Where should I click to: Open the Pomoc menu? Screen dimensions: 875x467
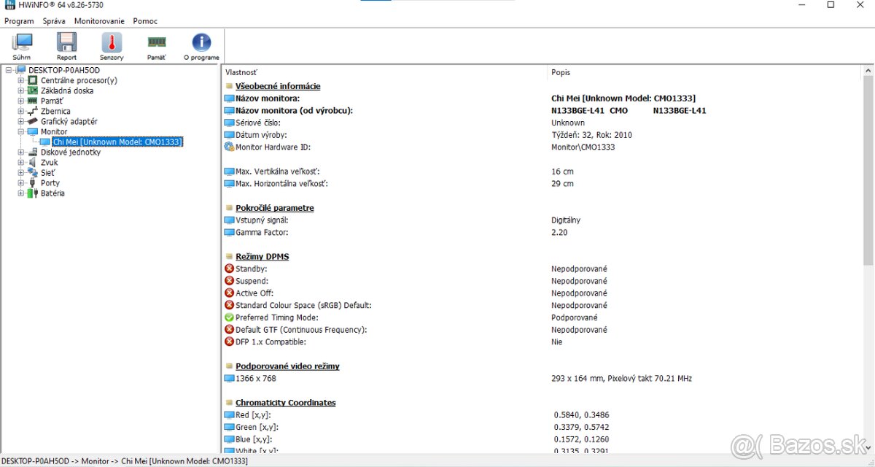click(x=145, y=21)
